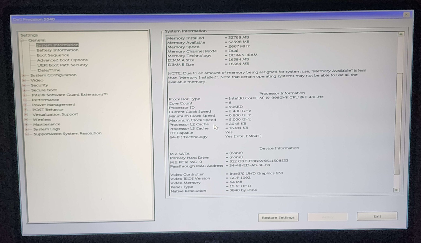Select the Wireless category label
This screenshot has width=421, height=243.
[x=42, y=119]
